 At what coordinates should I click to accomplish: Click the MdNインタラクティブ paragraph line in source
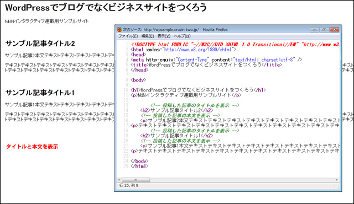tap(186, 95)
